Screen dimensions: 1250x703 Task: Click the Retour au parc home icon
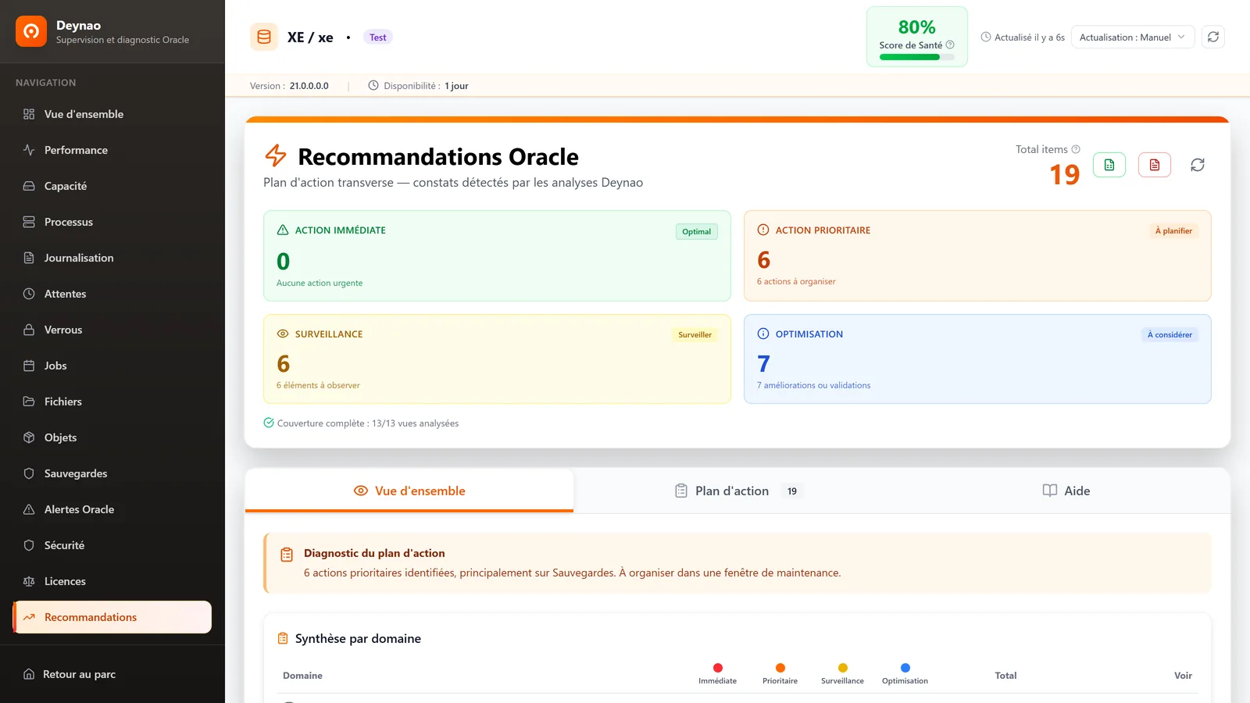click(x=29, y=674)
